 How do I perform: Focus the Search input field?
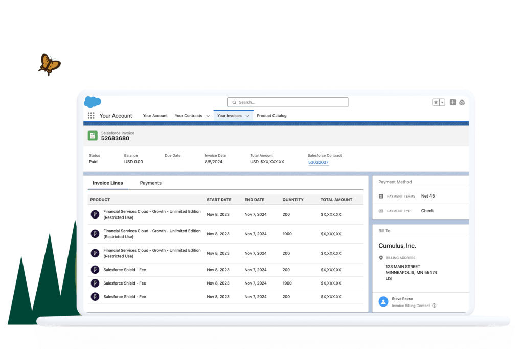(287, 102)
